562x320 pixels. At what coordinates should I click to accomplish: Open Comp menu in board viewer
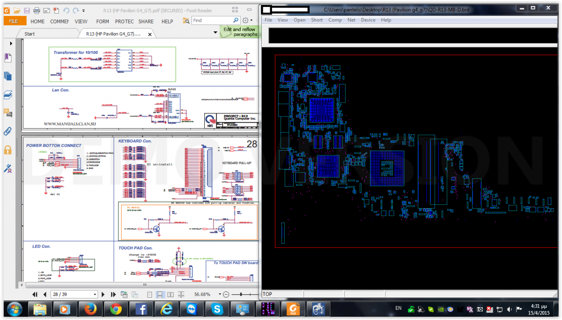(335, 20)
